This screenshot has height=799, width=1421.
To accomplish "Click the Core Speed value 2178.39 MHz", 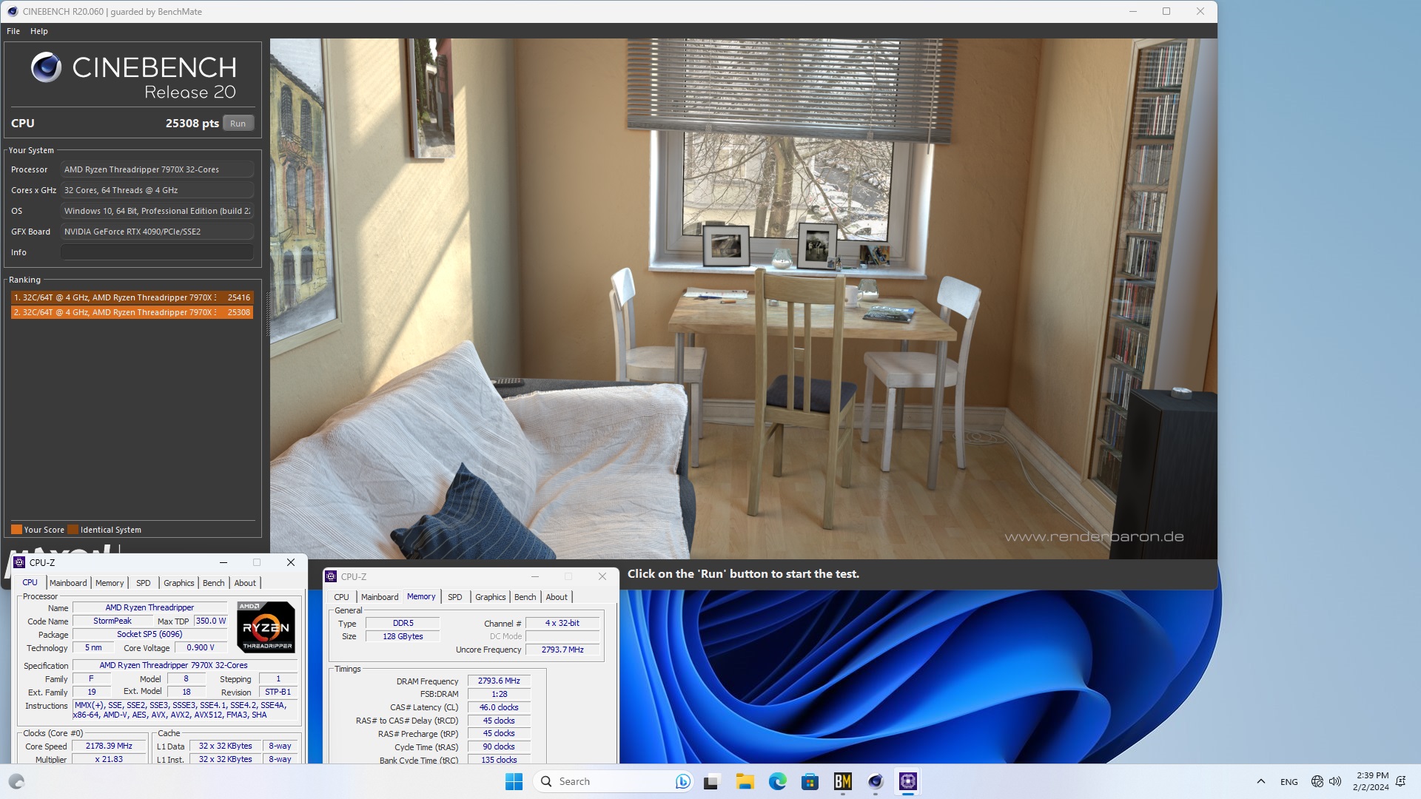I will 109,746.
